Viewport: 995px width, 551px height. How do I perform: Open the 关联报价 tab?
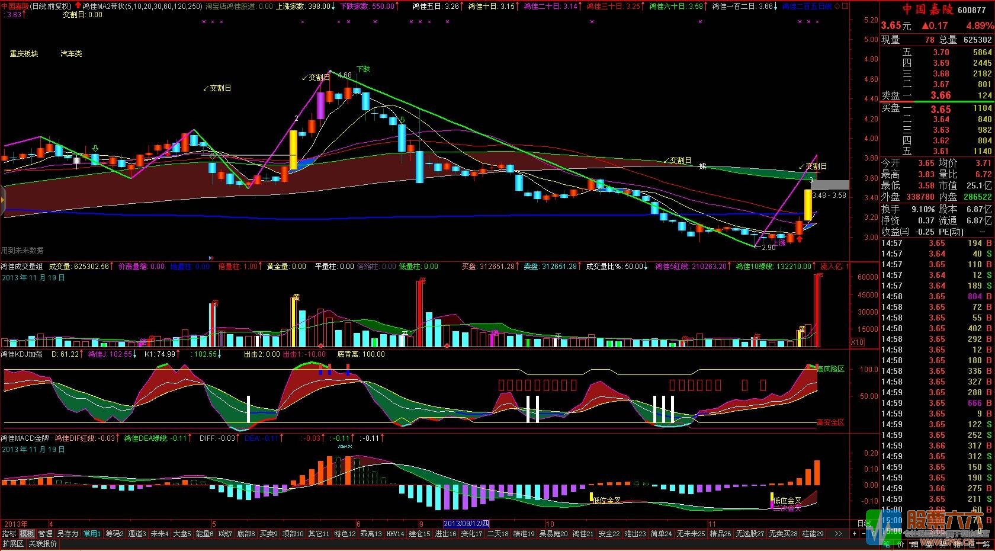coord(43,543)
